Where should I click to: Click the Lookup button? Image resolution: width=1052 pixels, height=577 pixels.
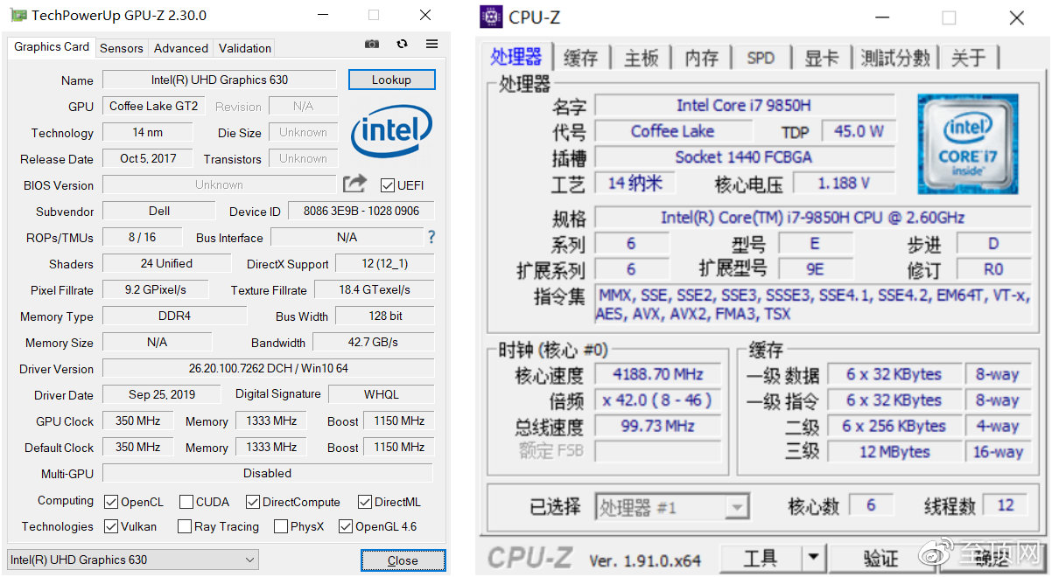pos(391,80)
